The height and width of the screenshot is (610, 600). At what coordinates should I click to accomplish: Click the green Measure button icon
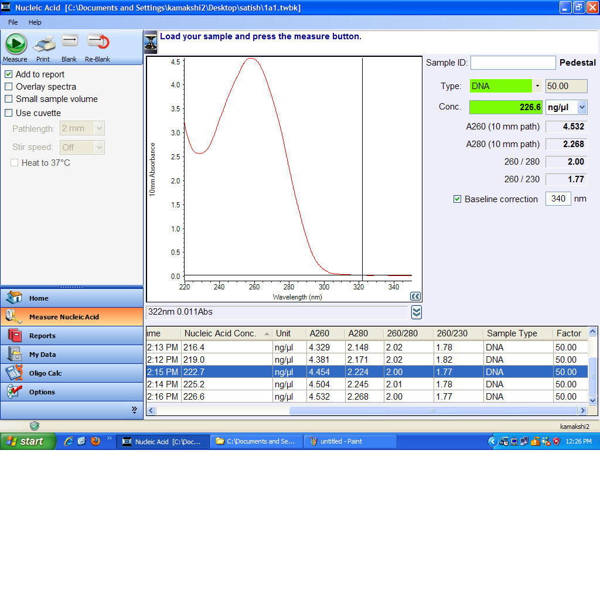(15, 44)
